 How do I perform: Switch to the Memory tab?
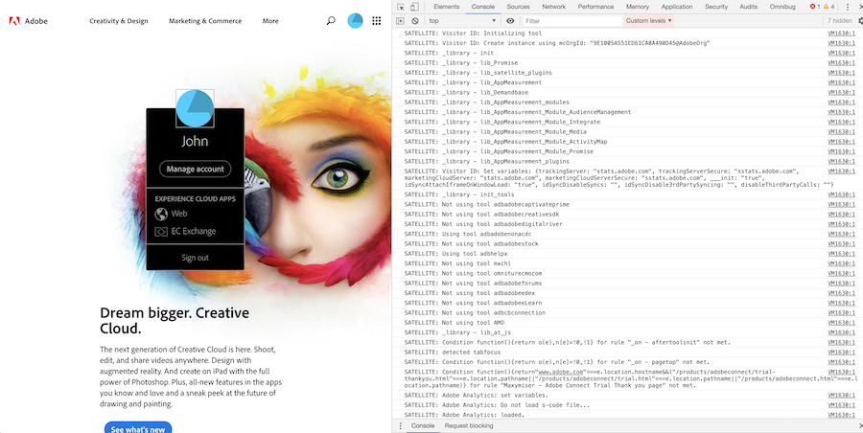click(x=638, y=7)
